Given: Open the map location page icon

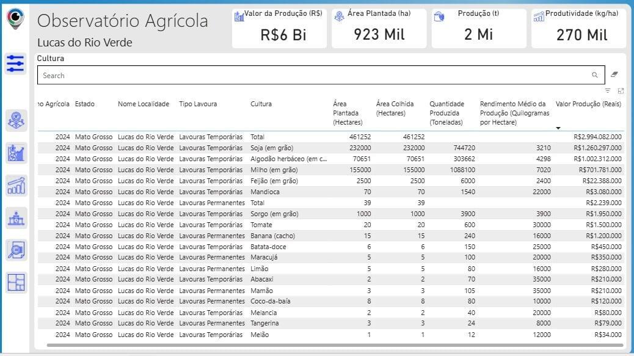Looking at the screenshot, I should [16, 120].
